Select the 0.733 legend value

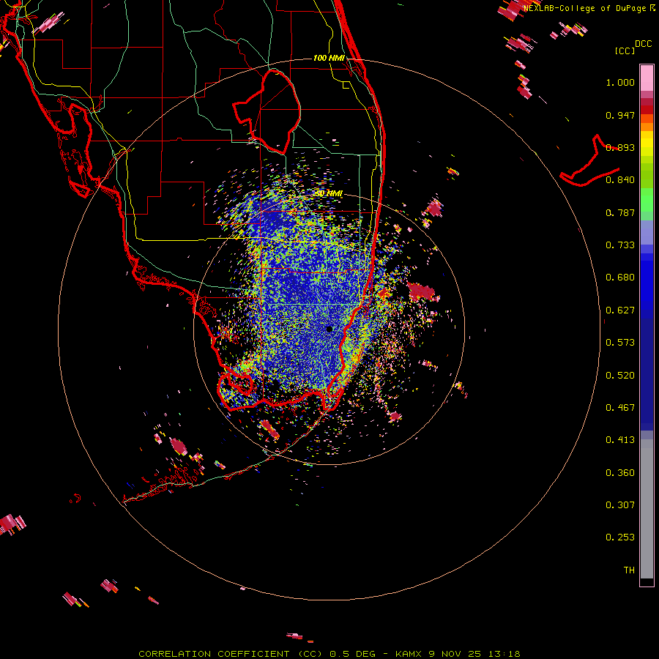(x=620, y=245)
